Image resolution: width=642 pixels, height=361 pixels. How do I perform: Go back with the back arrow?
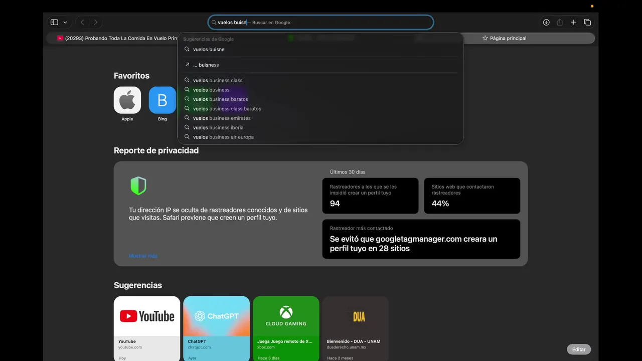82,22
